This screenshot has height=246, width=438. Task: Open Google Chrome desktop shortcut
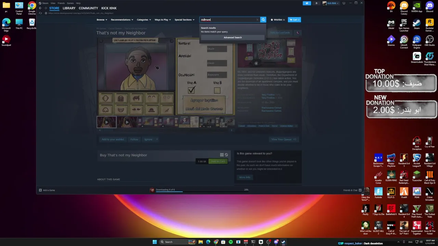(32, 8)
